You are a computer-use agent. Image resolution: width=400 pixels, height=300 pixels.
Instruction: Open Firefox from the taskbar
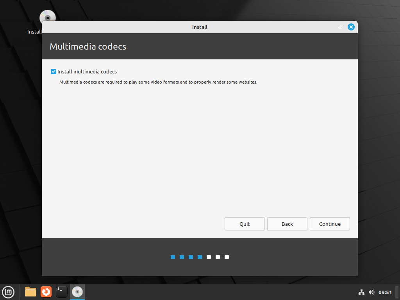click(x=46, y=292)
